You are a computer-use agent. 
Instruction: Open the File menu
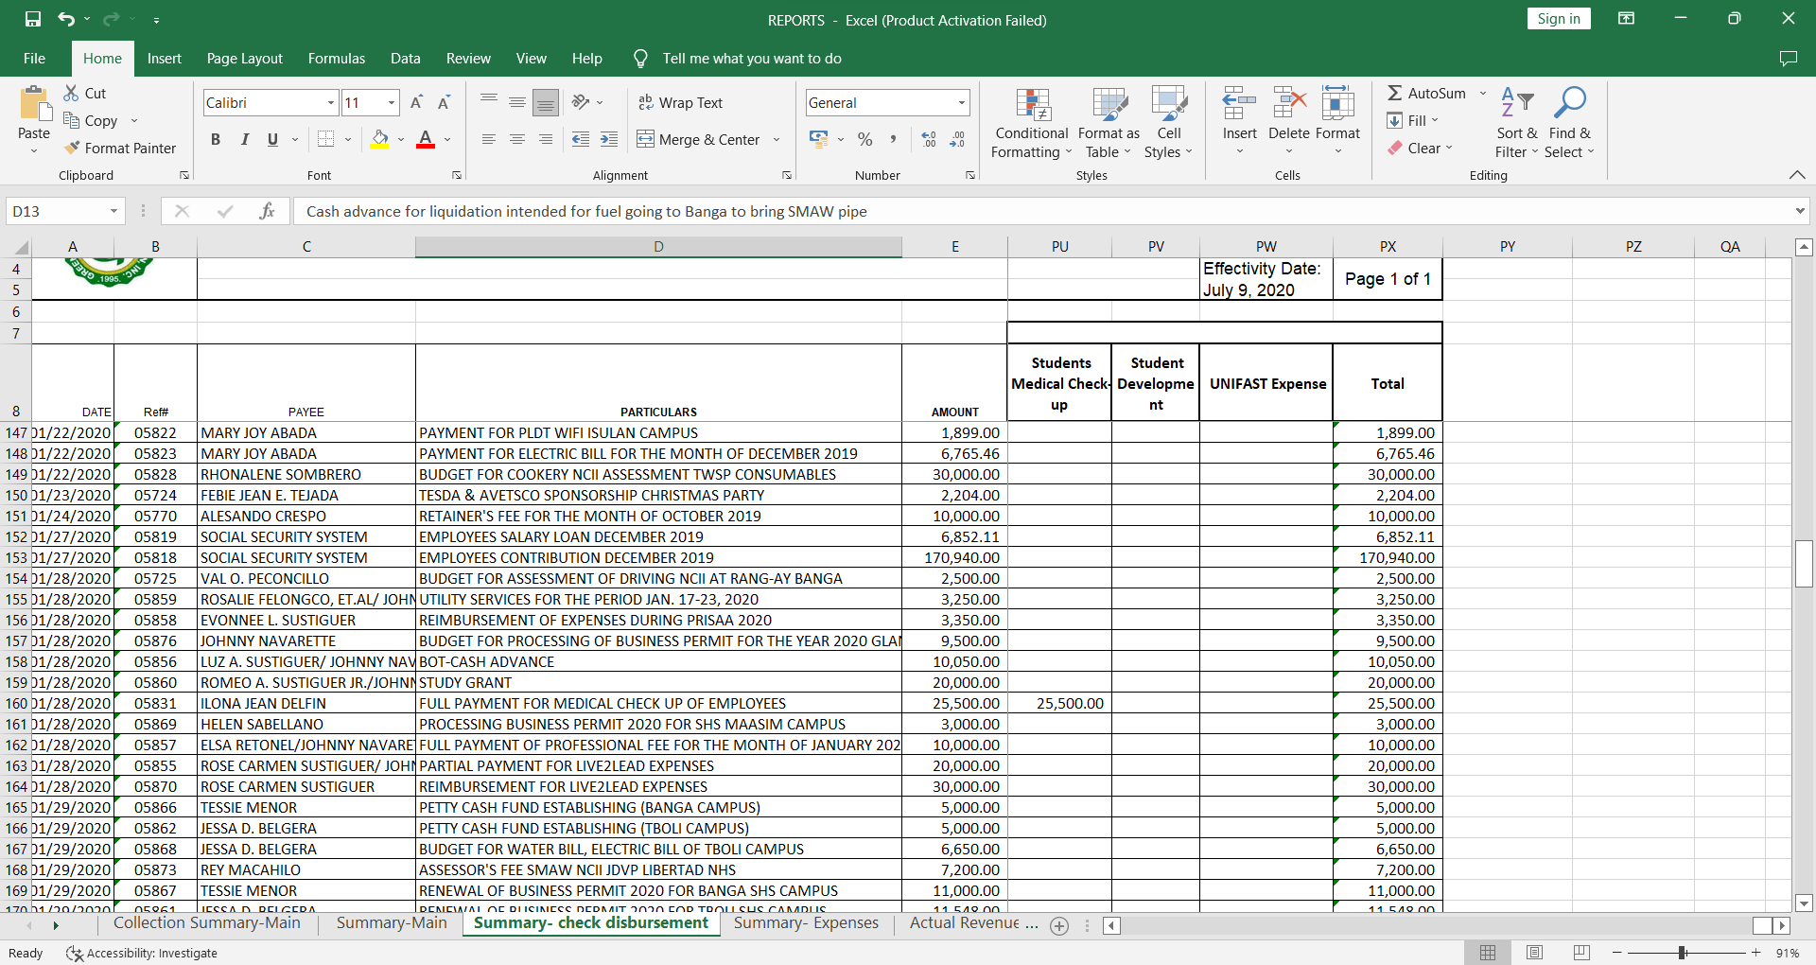(x=34, y=59)
